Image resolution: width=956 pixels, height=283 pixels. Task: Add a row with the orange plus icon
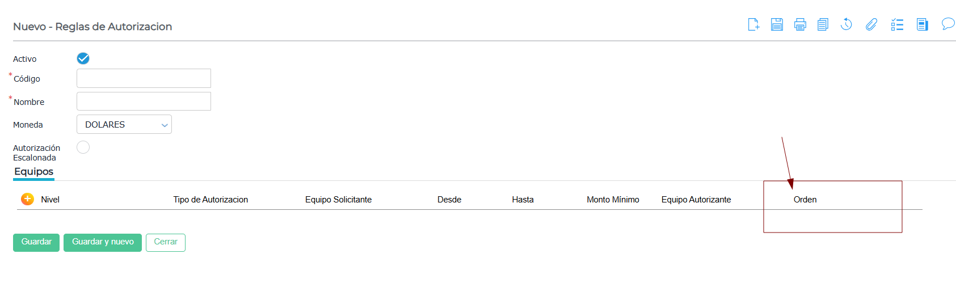click(27, 199)
